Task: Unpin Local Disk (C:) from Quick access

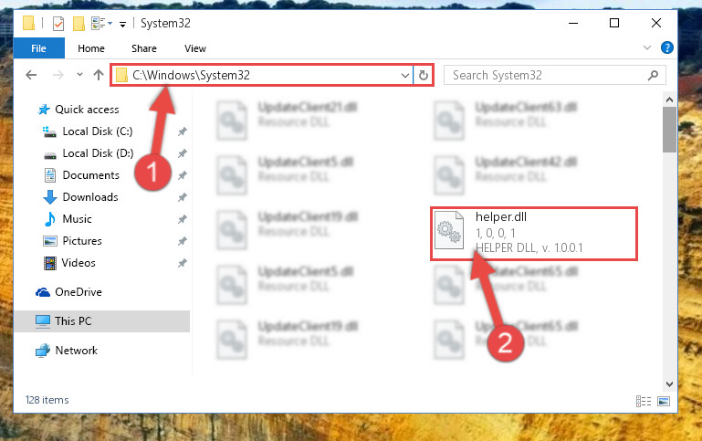Action: pos(182,131)
